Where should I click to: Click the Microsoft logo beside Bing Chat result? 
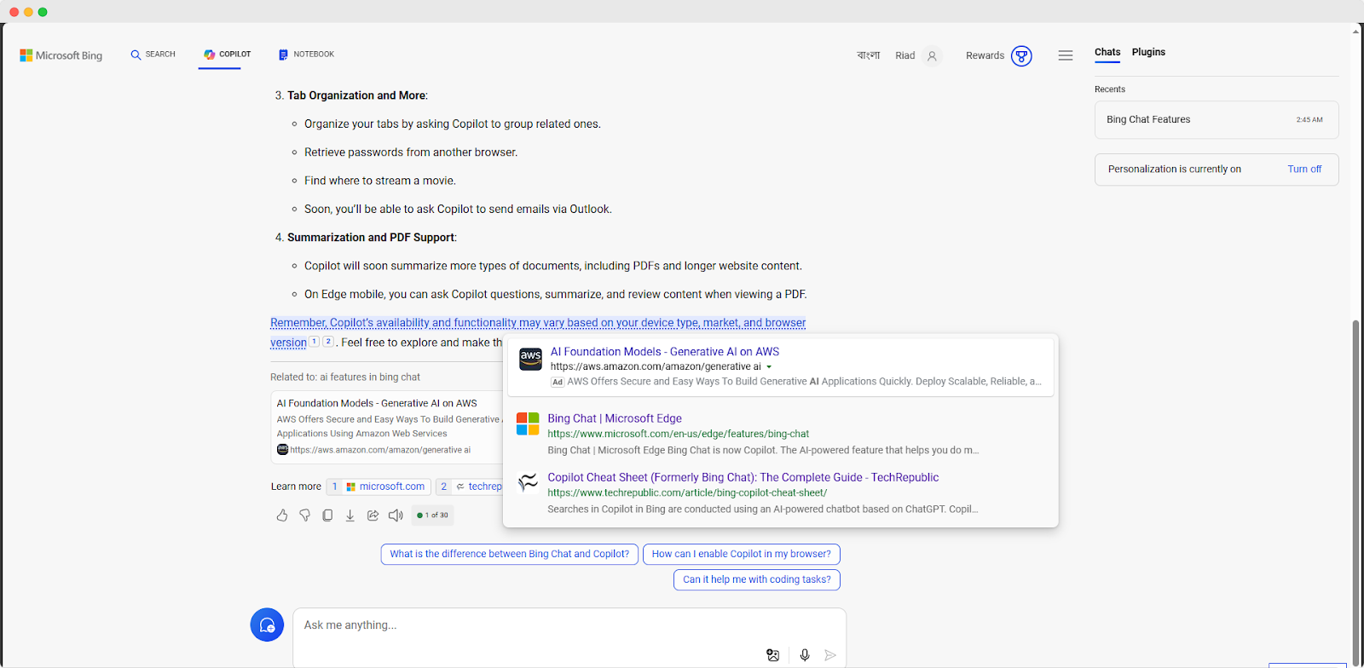[x=528, y=423]
